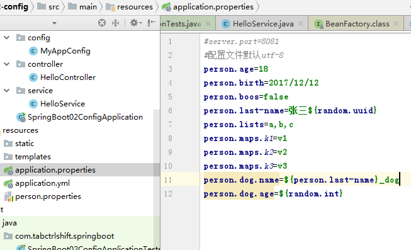Click the ${random.int} placeholder
The height and width of the screenshot is (250, 411).
(310, 193)
